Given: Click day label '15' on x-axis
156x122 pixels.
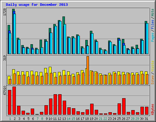Looking at the screenshot, I should click(73, 119).
